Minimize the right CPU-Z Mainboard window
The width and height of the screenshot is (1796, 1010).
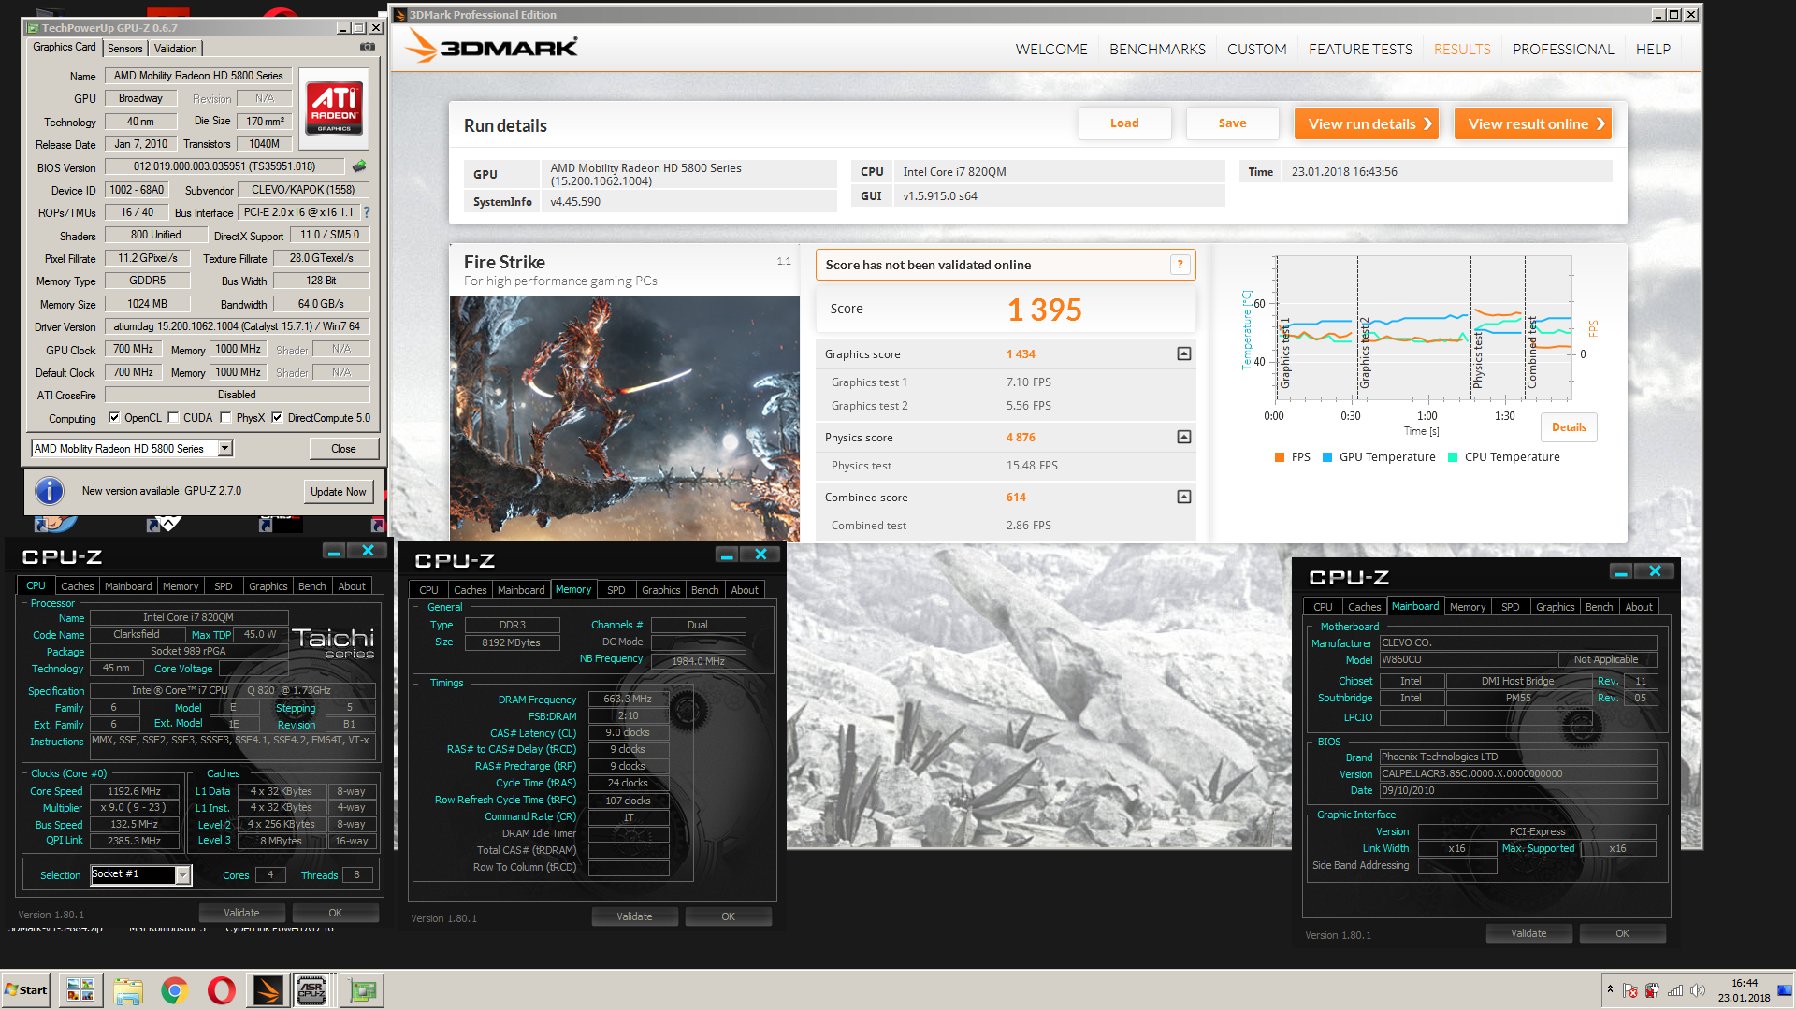[x=1621, y=571]
